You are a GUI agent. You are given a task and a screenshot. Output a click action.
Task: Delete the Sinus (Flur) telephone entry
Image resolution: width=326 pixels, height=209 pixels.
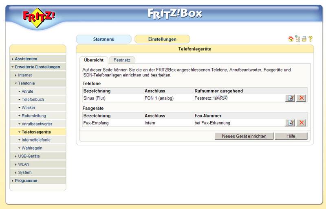pos(301,98)
